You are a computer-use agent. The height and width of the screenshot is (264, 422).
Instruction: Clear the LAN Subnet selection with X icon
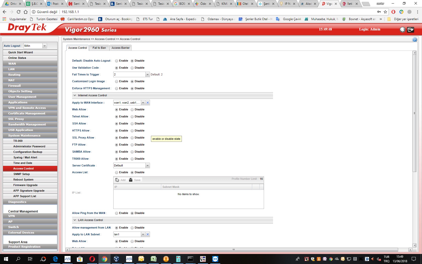(148, 234)
